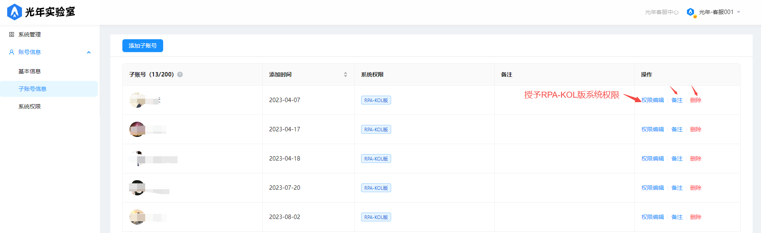Click the 系统管理 grid icon
The height and width of the screenshot is (233, 761).
(12, 35)
